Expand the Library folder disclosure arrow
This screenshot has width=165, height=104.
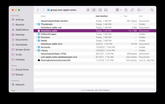pyautogui.click(x=37, y=50)
